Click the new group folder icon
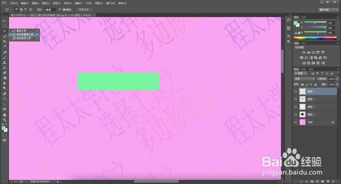 [323, 181]
